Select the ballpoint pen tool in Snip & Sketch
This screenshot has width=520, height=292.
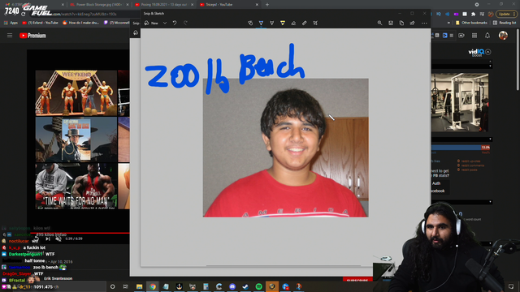tap(261, 24)
